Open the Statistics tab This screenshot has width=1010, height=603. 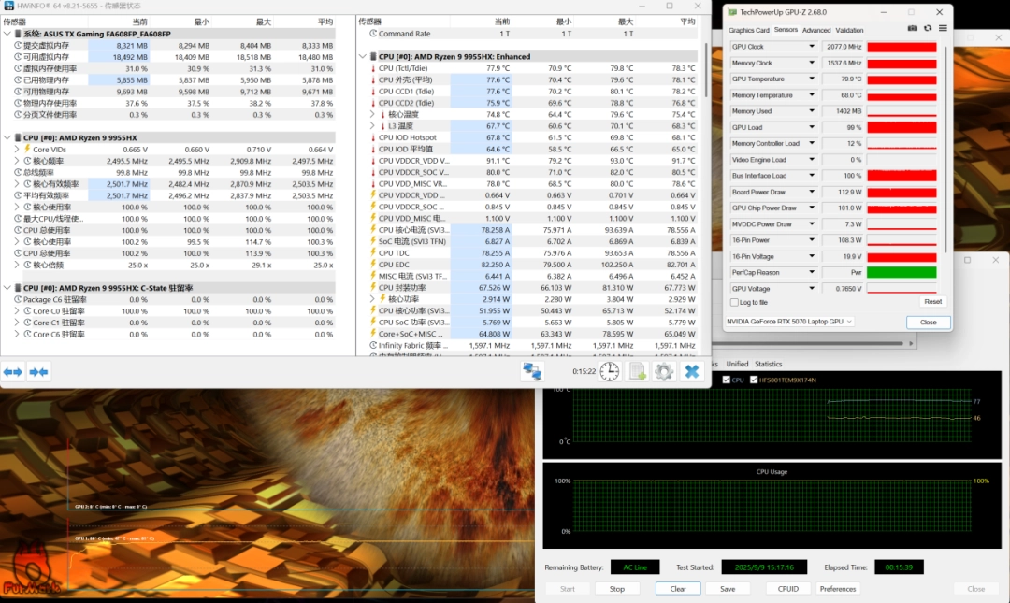point(768,364)
